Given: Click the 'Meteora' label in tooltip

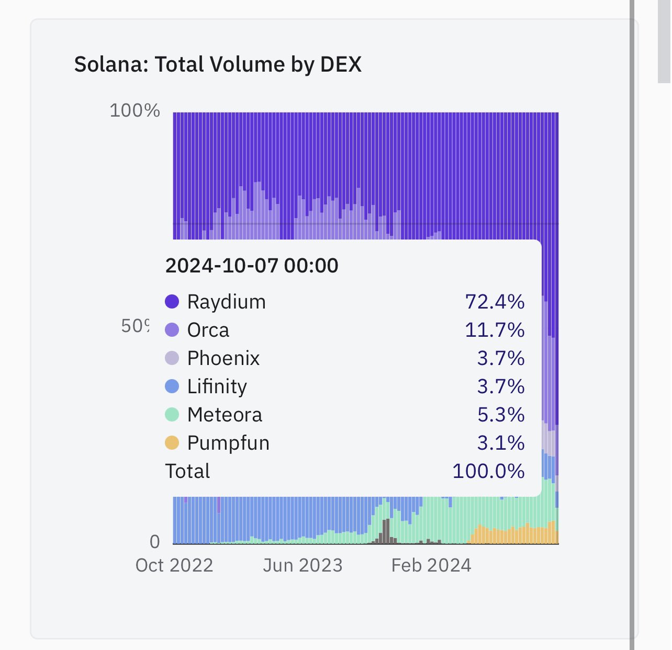Looking at the screenshot, I should (225, 415).
